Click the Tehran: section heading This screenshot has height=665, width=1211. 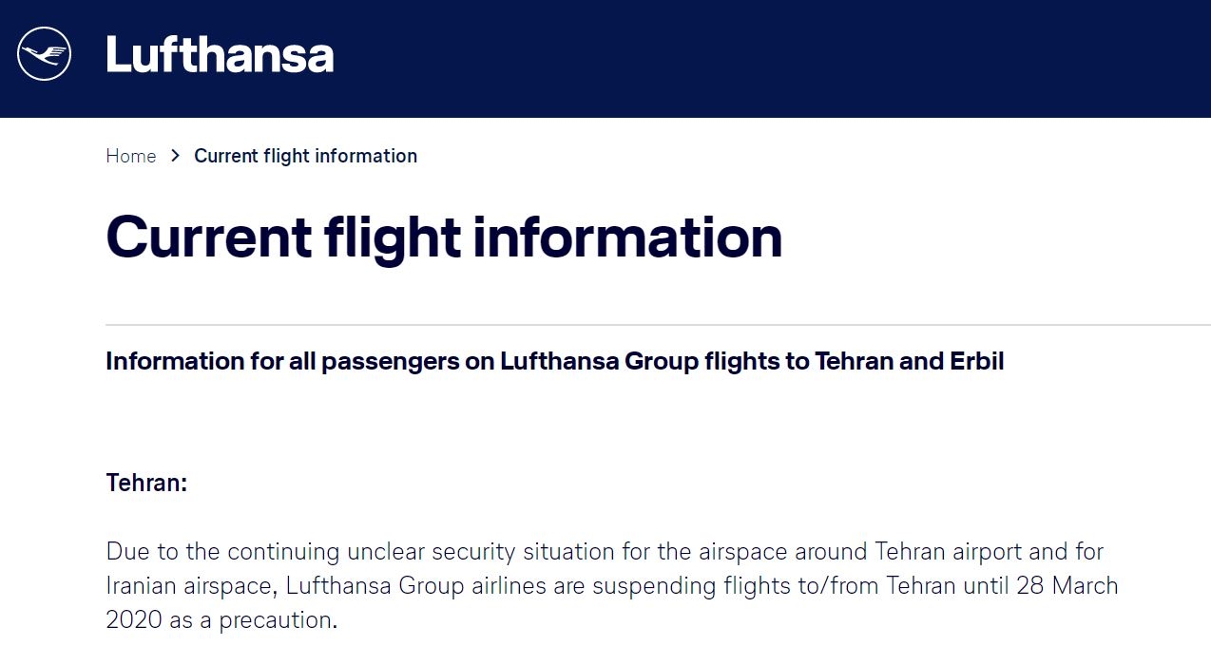click(x=146, y=483)
